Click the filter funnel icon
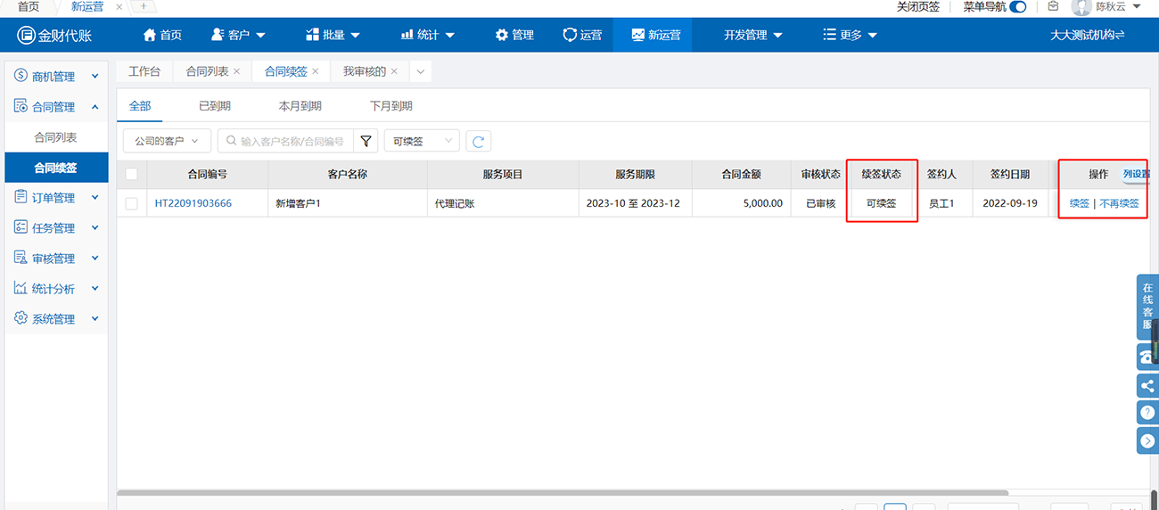 [x=366, y=141]
